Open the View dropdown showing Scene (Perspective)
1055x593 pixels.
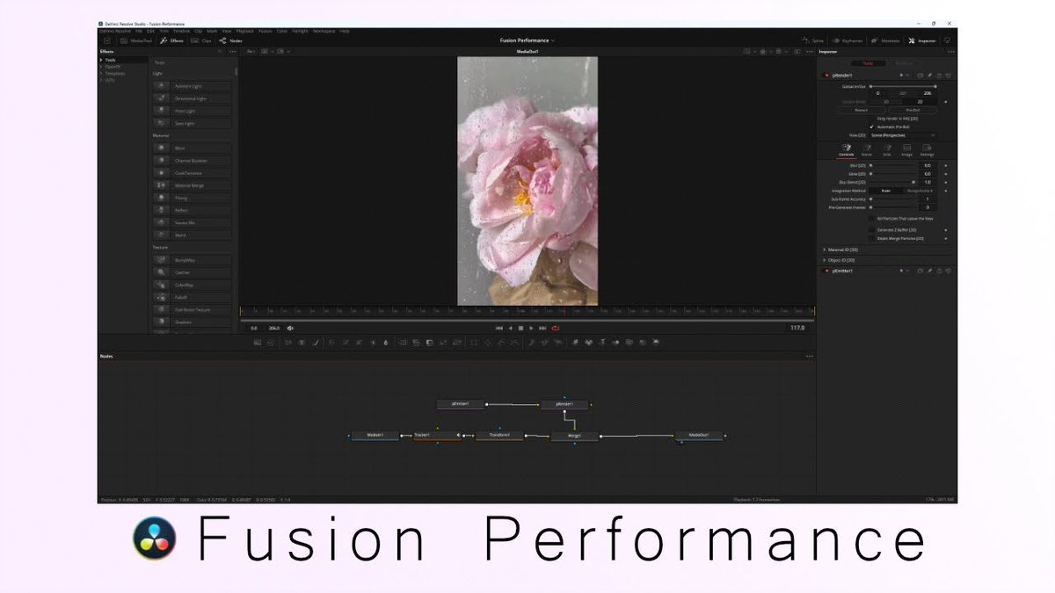(903, 135)
